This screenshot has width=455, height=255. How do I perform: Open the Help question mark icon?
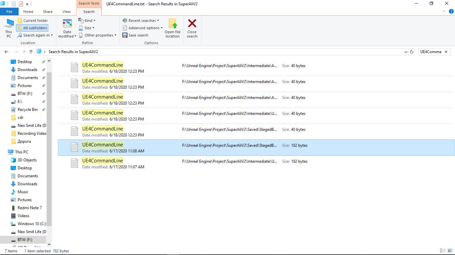point(451,11)
